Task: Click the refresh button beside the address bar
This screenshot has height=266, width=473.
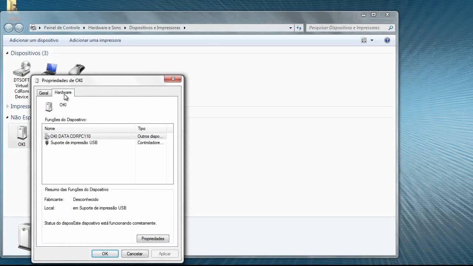Action: (299, 28)
